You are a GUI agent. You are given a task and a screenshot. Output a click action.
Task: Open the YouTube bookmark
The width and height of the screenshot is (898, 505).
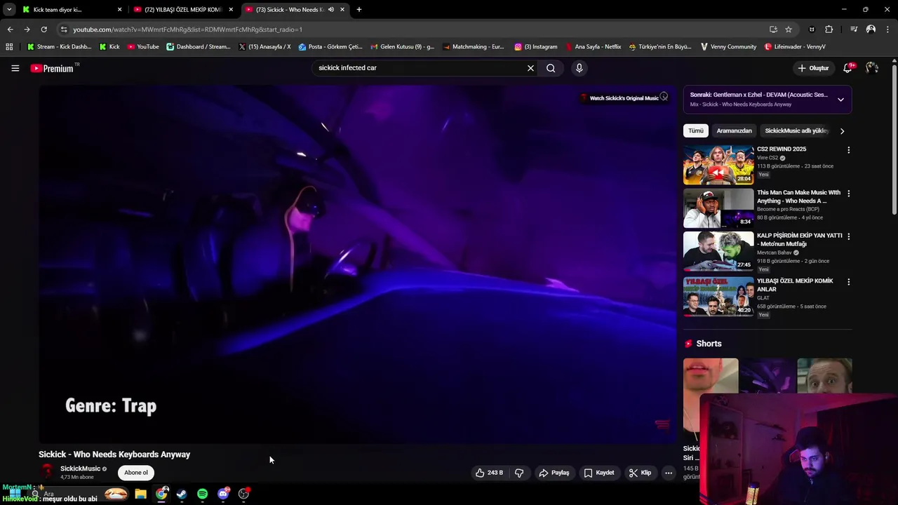[143, 47]
